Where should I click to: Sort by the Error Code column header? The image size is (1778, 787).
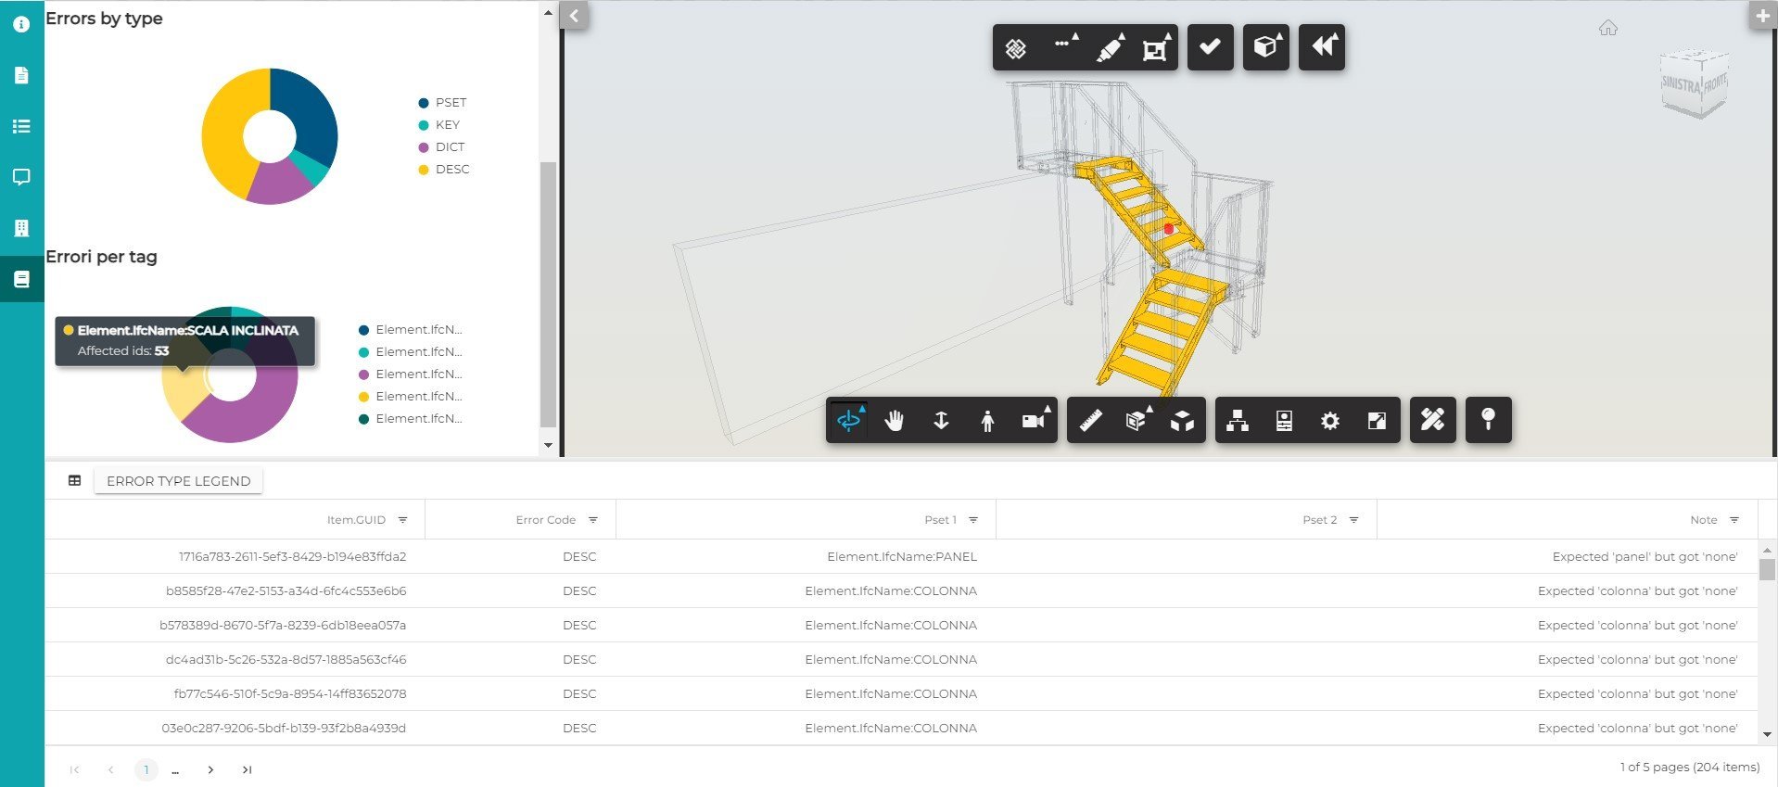point(545,520)
